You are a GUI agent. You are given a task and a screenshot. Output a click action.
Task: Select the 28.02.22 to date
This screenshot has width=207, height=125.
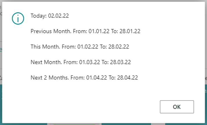119,47
